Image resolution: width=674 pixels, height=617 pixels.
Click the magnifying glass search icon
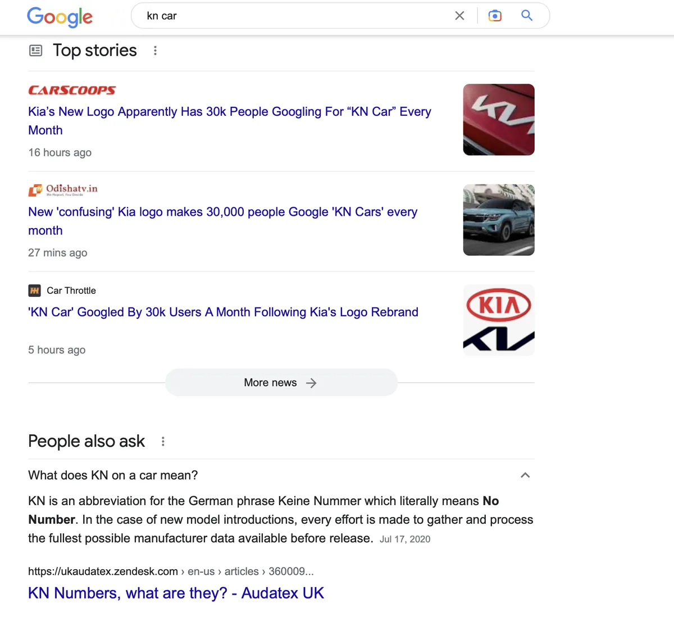[x=527, y=15]
